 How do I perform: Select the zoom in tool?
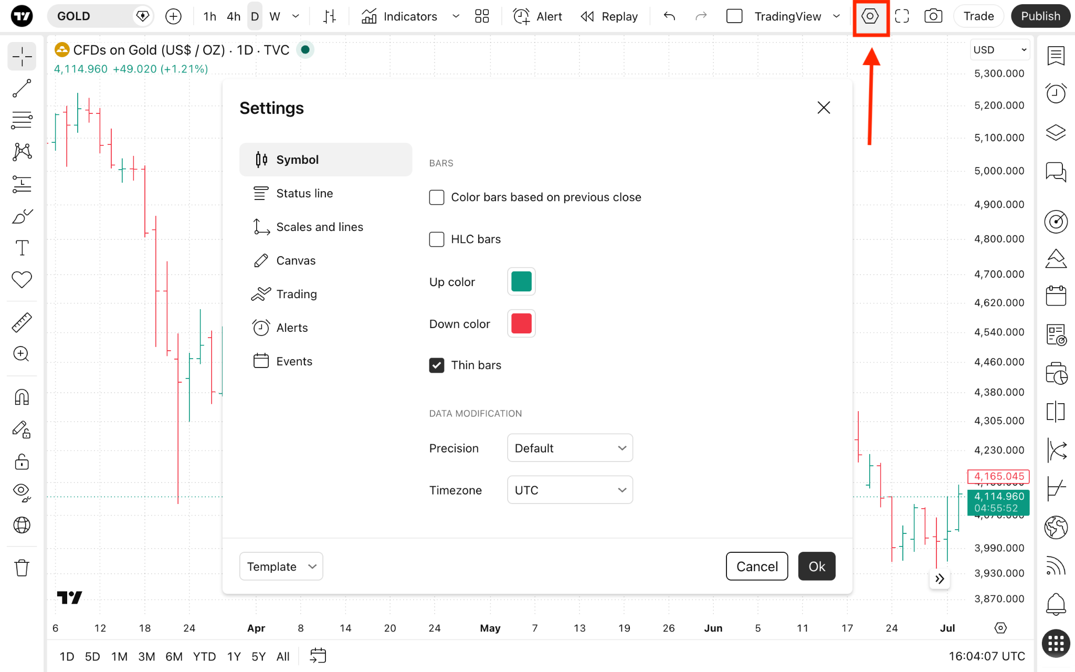(22, 354)
